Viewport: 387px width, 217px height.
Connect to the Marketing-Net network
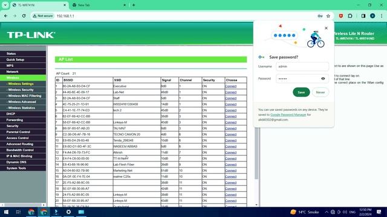231,171
